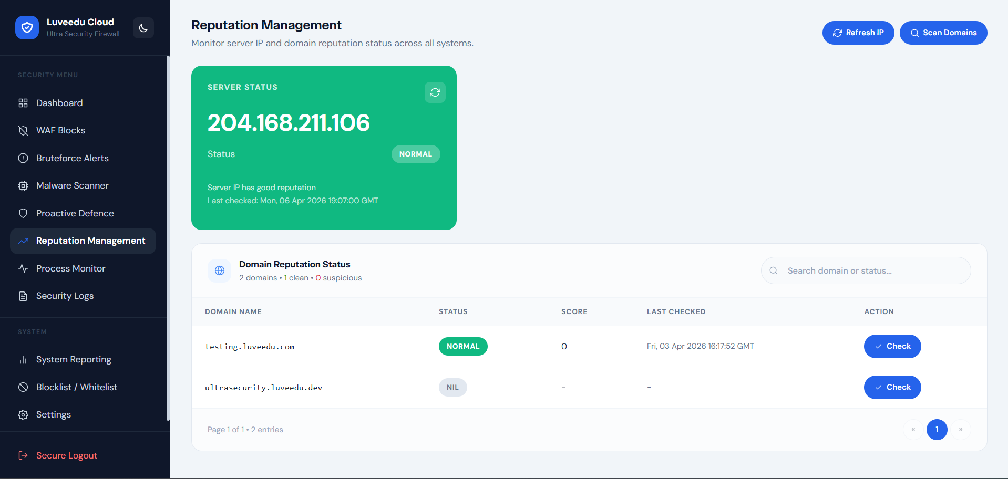Click the Settings gear icon

coord(23,415)
